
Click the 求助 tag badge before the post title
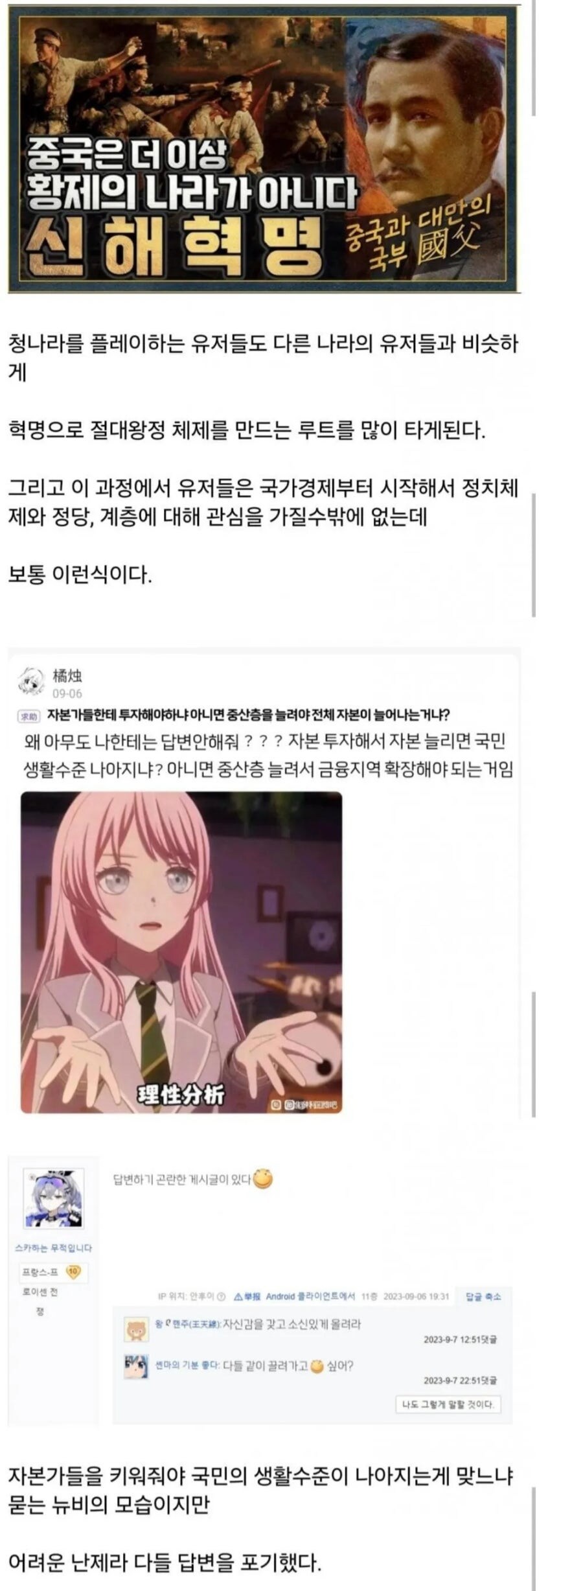pos(29,716)
